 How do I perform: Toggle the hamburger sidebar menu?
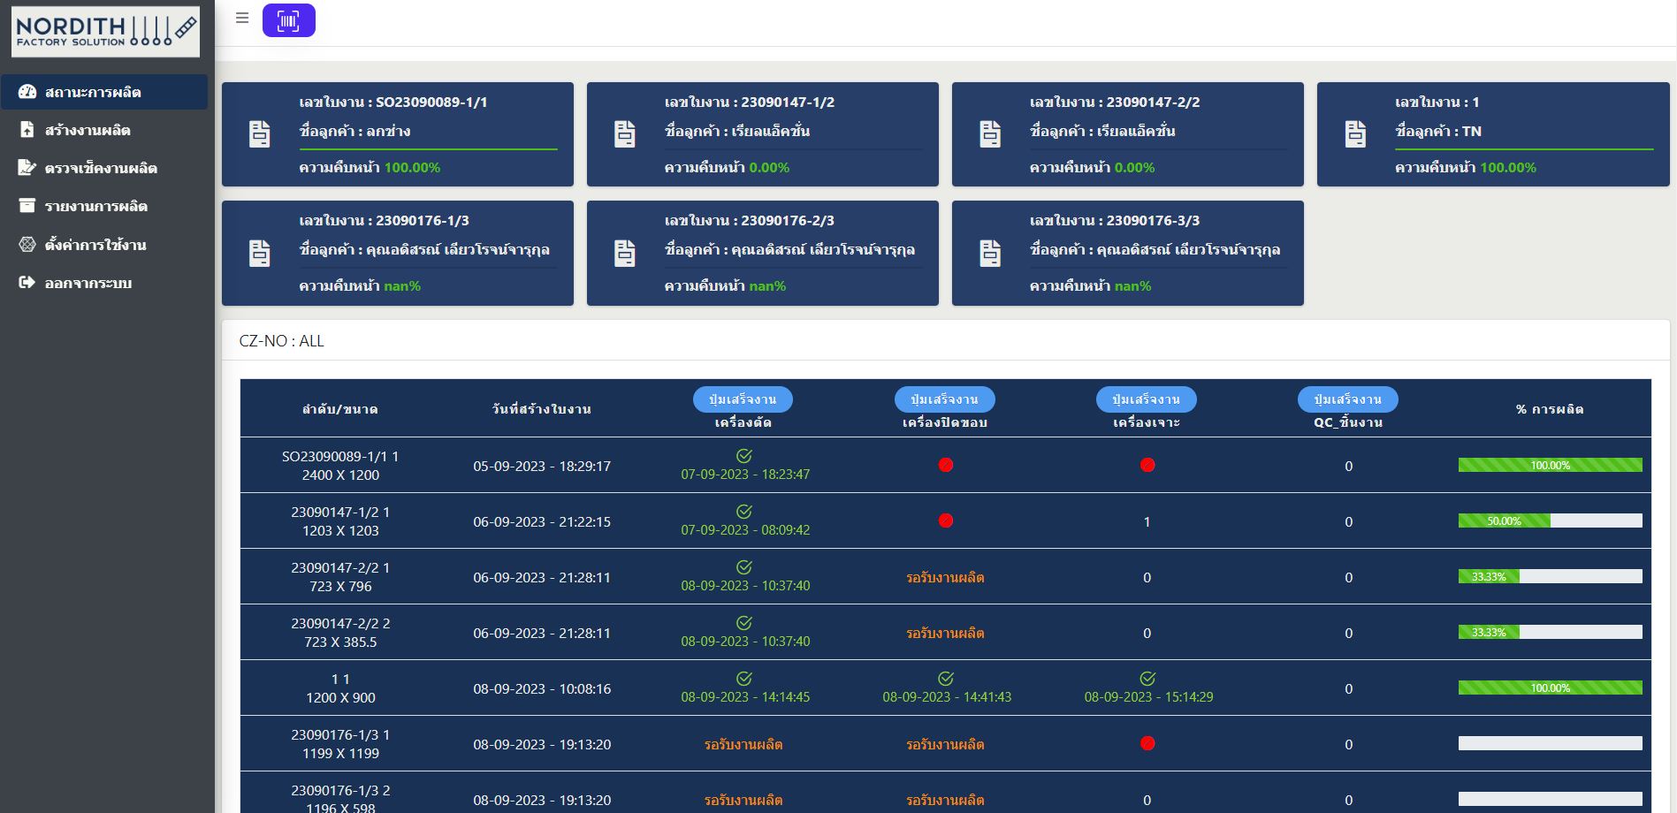(x=242, y=18)
